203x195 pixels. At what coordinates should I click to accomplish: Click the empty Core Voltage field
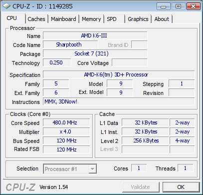(x=130, y=62)
